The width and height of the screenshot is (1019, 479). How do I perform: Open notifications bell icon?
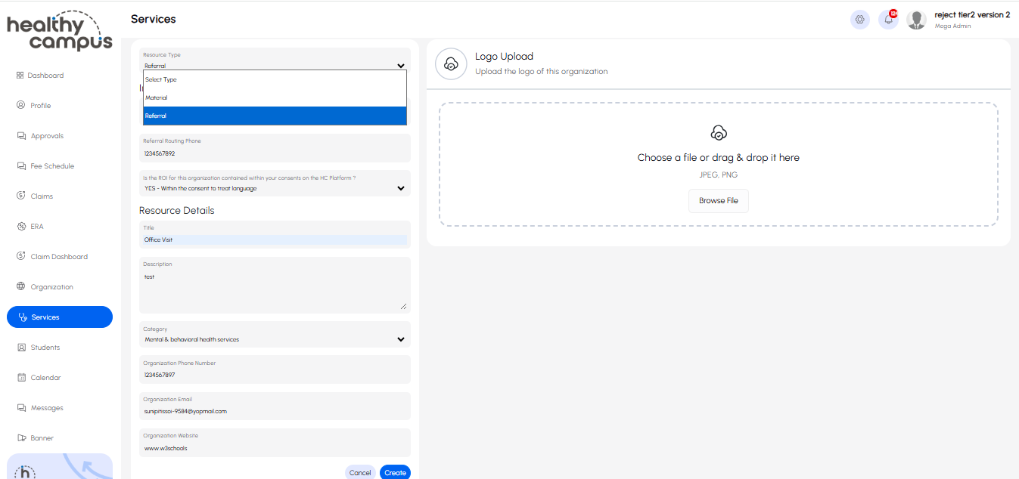pyautogui.click(x=889, y=20)
